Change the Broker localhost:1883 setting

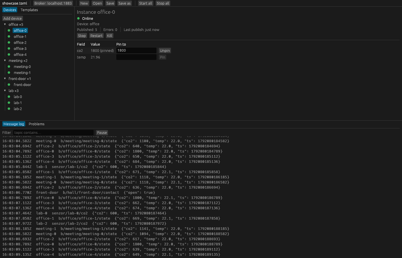coord(53,3)
